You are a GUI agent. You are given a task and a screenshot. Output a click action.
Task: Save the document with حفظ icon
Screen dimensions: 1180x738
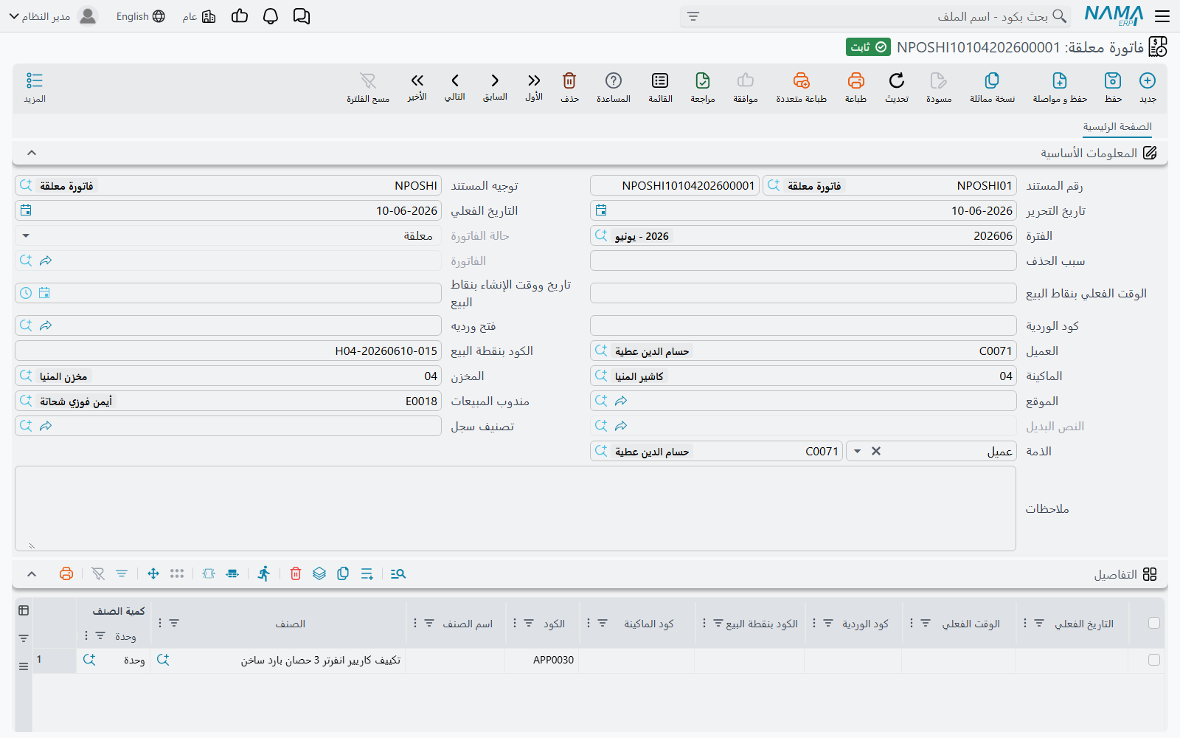(x=1113, y=87)
